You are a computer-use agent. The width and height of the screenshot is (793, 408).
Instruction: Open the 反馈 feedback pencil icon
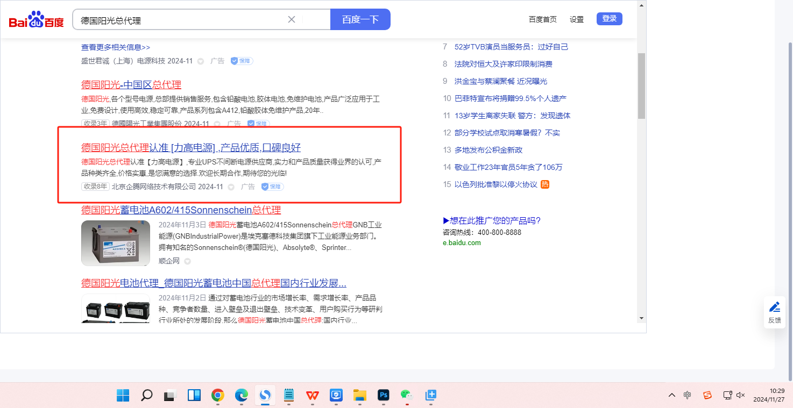(x=774, y=307)
